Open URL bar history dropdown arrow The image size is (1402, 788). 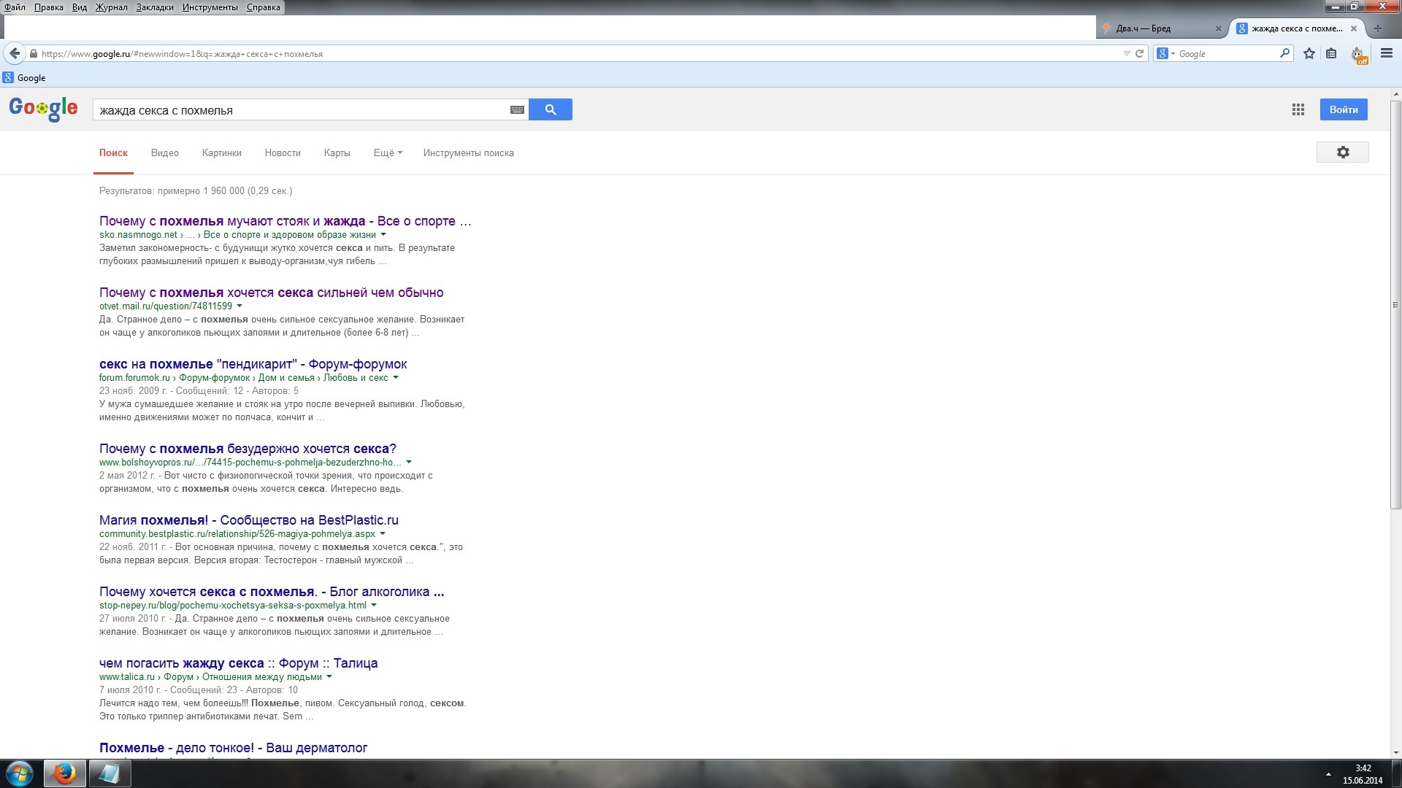(1126, 53)
